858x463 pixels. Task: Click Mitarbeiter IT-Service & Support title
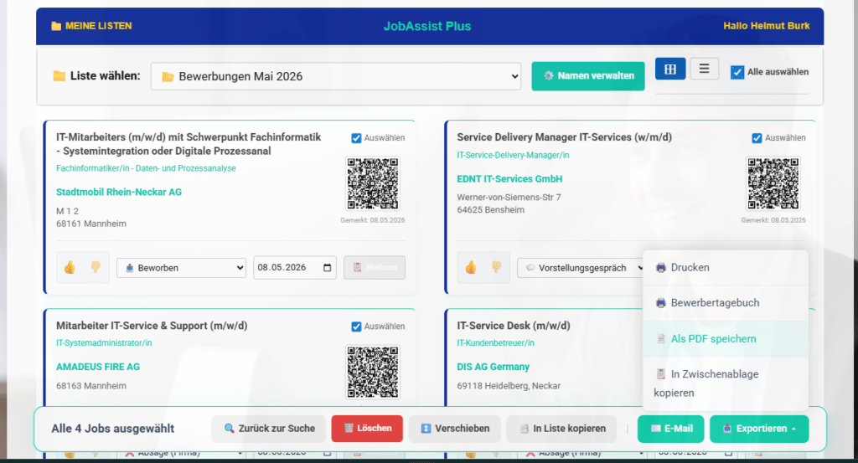[x=152, y=326]
